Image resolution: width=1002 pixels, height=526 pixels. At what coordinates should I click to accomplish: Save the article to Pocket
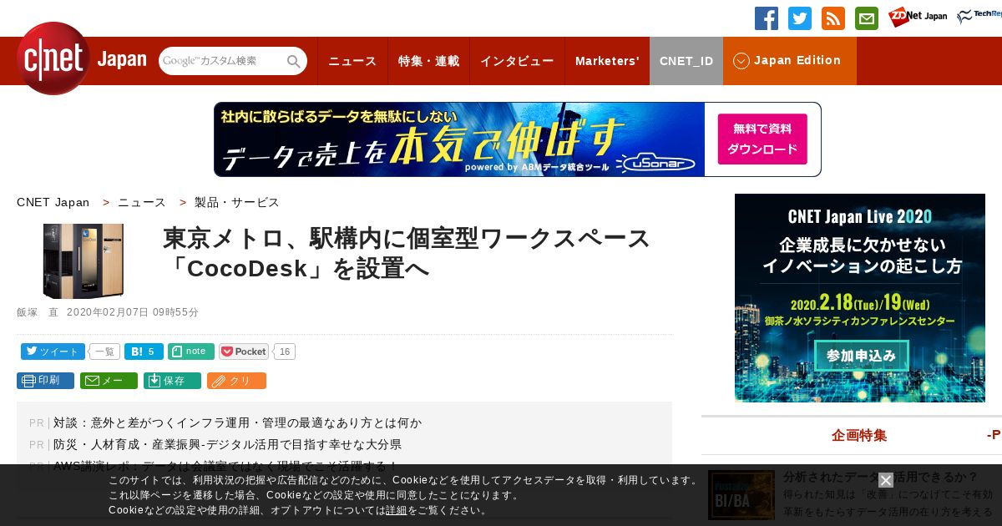tap(244, 352)
